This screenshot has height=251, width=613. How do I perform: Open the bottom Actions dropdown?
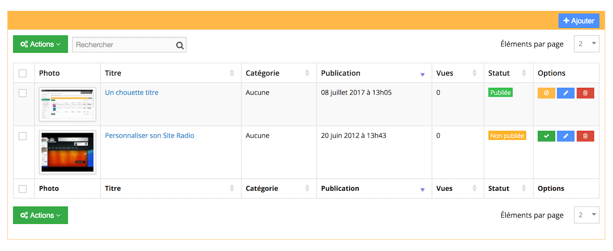pyautogui.click(x=40, y=215)
